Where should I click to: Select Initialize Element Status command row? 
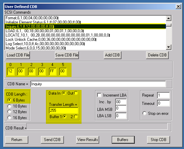(85, 22)
